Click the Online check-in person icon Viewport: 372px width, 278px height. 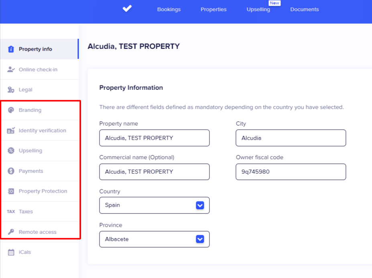coord(11,69)
